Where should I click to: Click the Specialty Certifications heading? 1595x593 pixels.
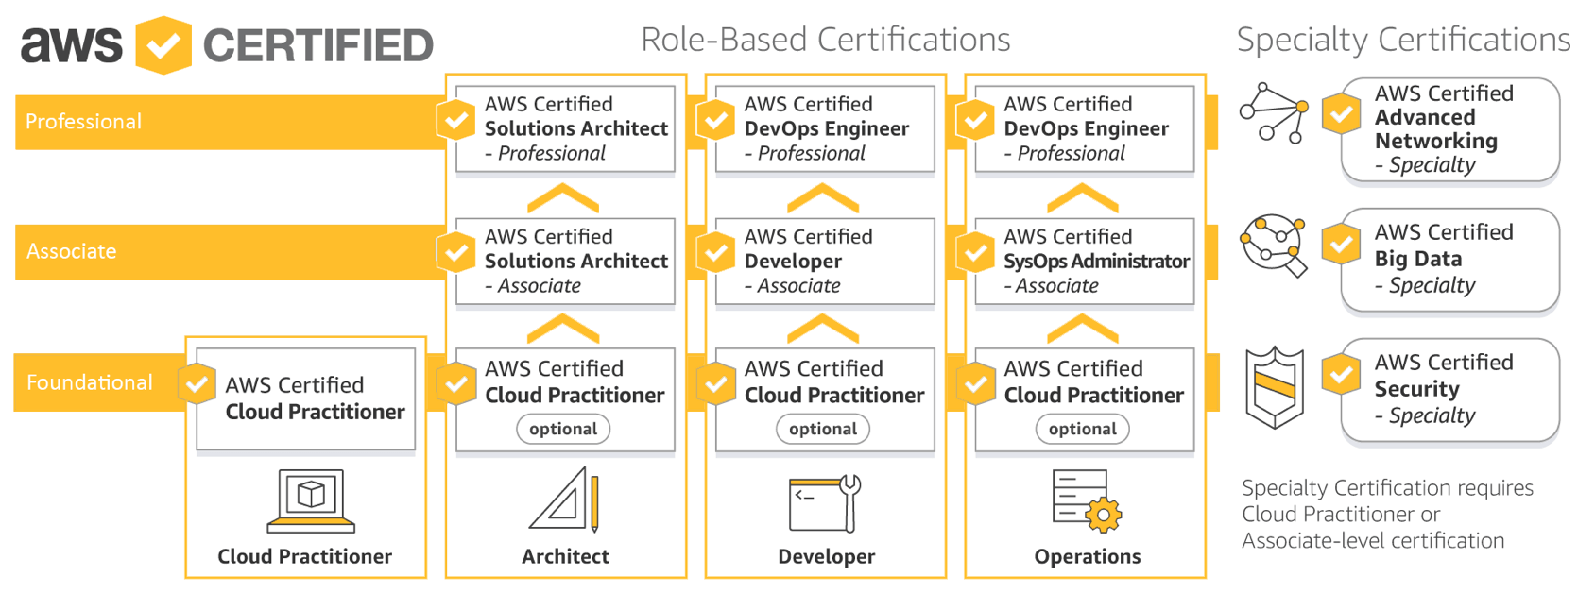[x=1403, y=40]
